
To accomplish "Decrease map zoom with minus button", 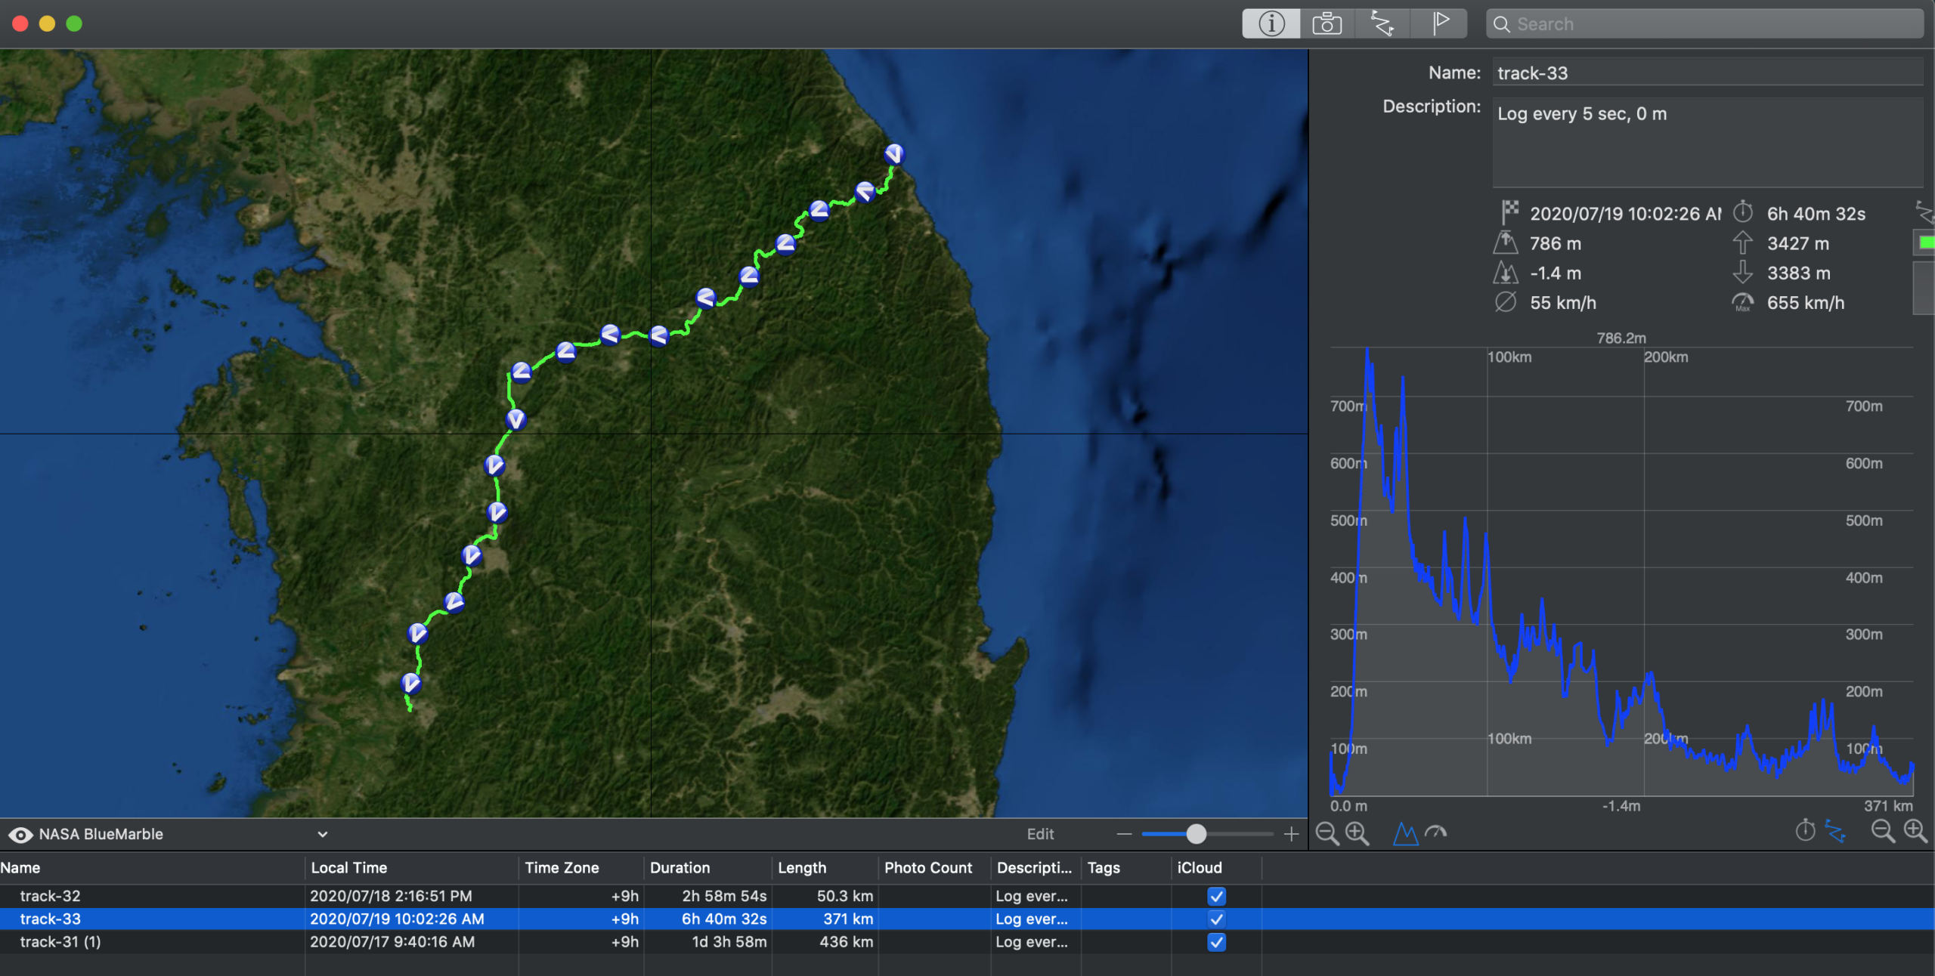I will 1124,834.
